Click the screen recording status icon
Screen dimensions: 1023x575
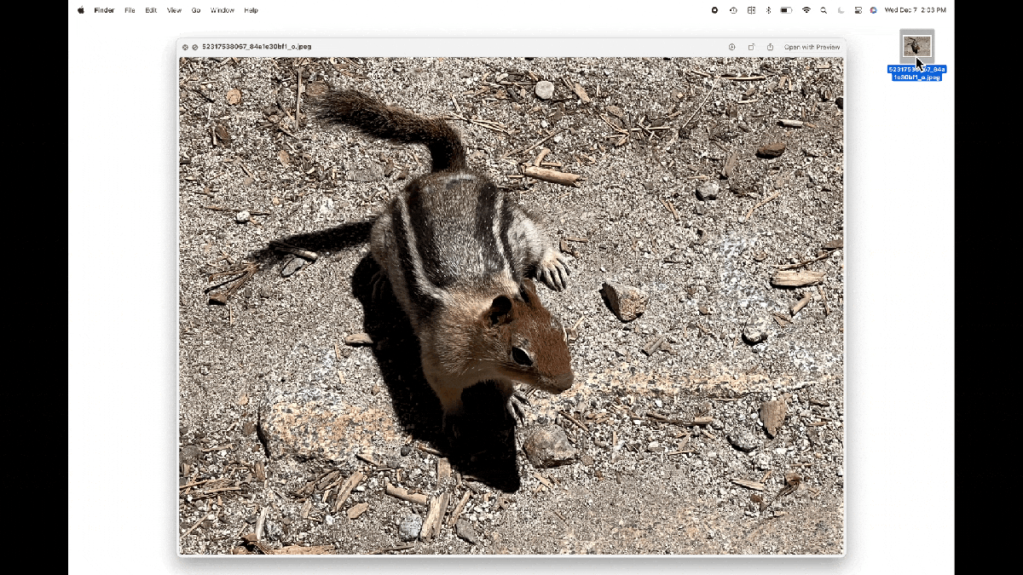pyautogui.click(x=714, y=10)
